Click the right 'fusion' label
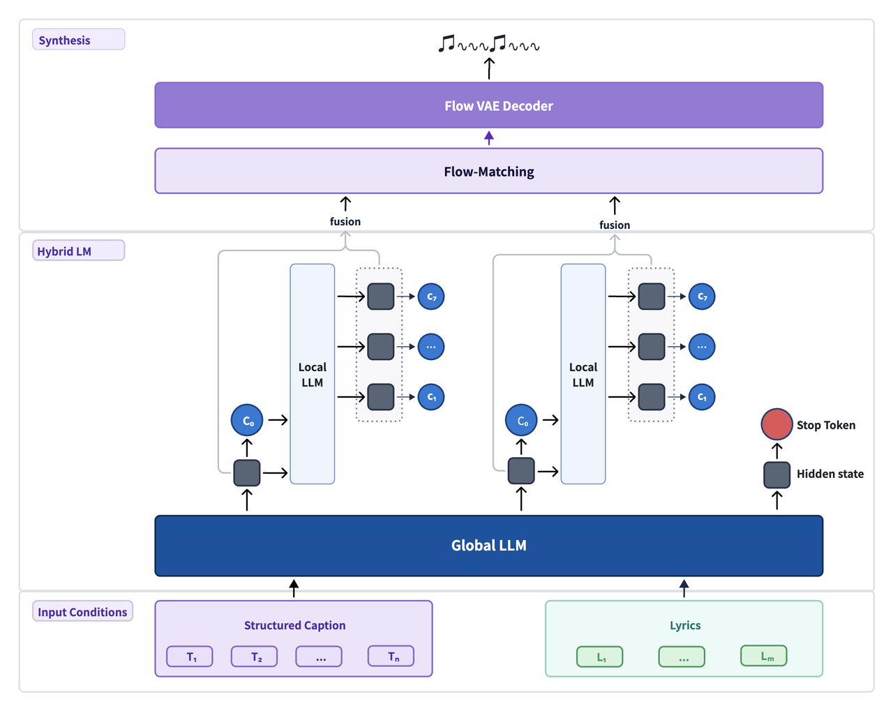The height and width of the screenshot is (711, 893). pyautogui.click(x=615, y=225)
